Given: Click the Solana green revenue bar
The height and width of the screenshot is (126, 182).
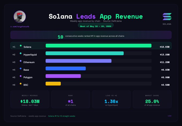Looking at the screenshot, I should [98, 45].
